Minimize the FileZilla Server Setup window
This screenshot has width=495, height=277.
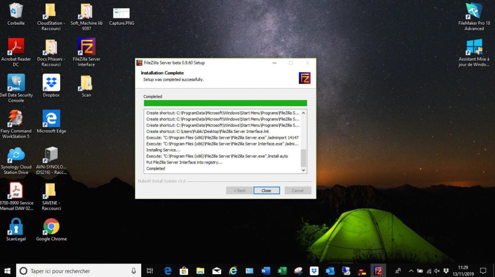click(274, 63)
